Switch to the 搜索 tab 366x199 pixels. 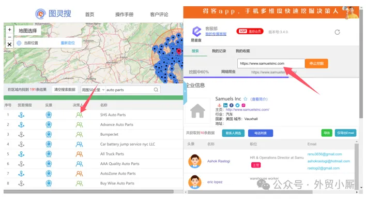coord(195,51)
